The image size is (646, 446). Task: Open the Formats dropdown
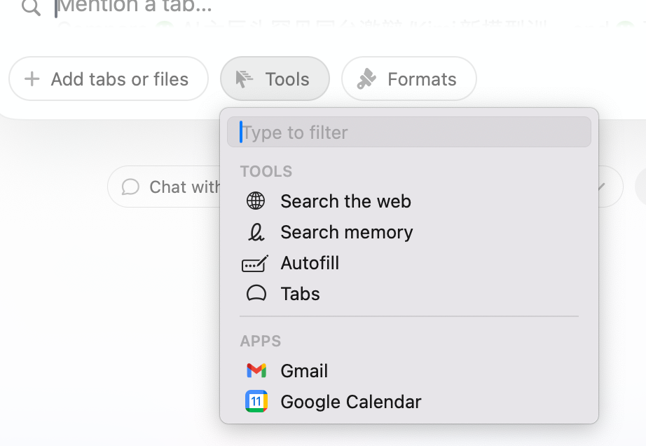click(x=408, y=79)
